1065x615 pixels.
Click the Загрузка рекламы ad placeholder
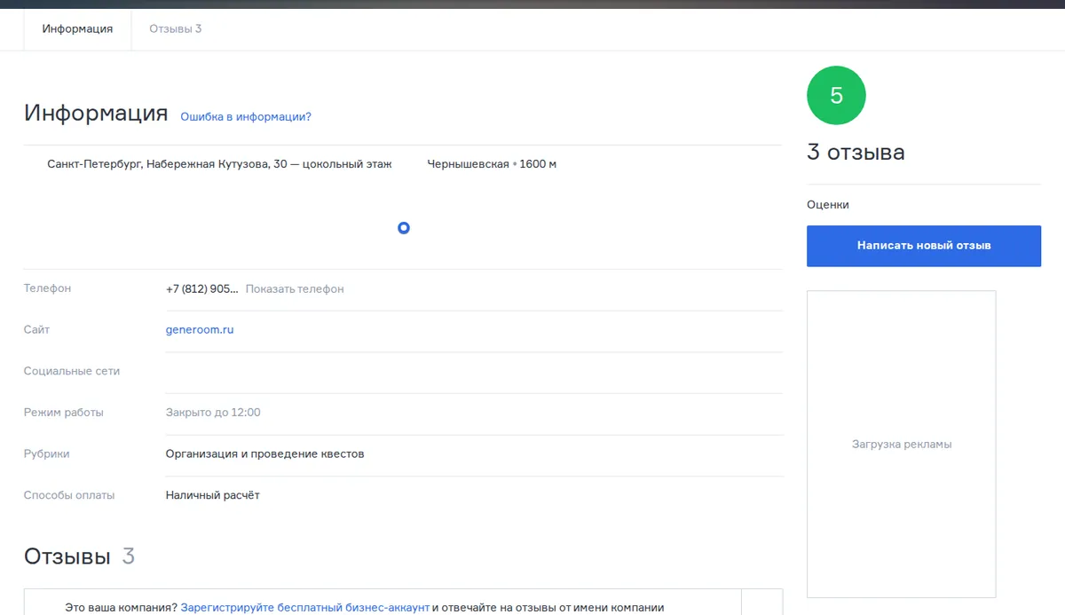(x=902, y=444)
